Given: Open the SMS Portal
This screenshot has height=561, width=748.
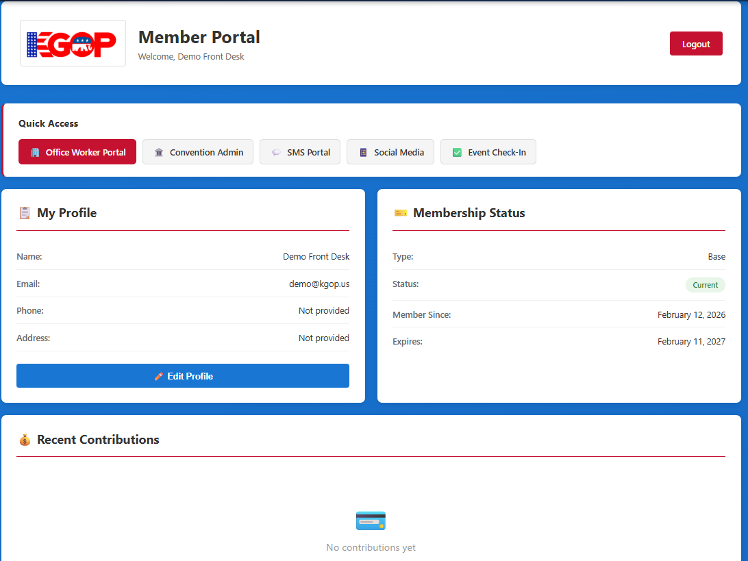Looking at the screenshot, I should pyautogui.click(x=299, y=151).
